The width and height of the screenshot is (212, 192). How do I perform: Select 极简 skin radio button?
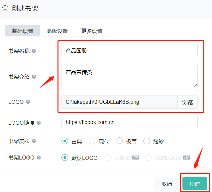point(119,141)
